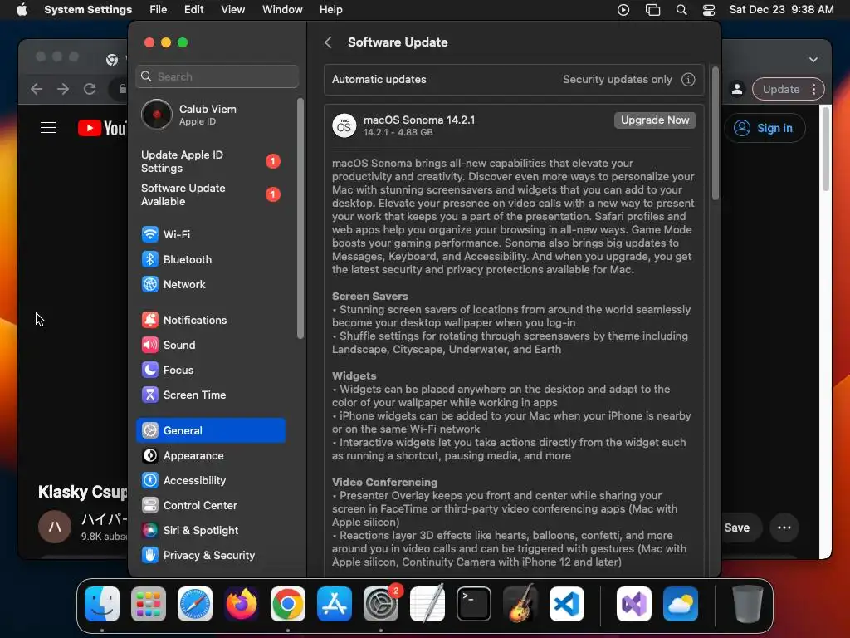
Task: Click Chrome Update button
Action: coord(780,89)
